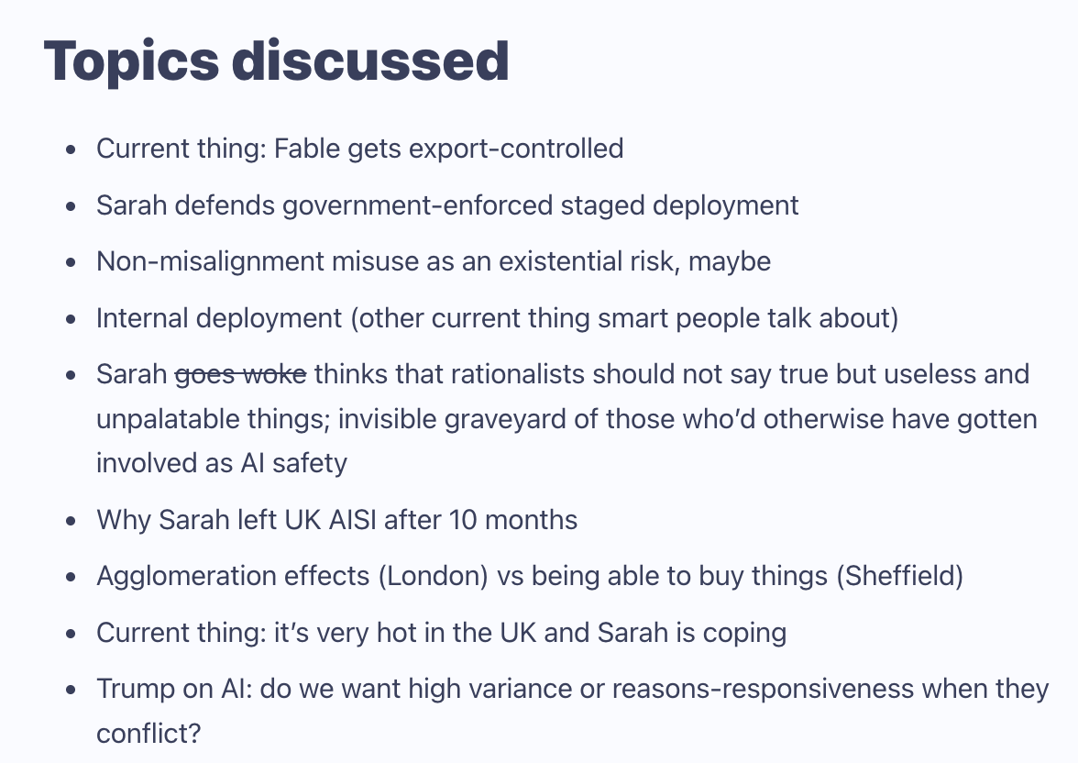This screenshot has width=1078, height=763.
Task: Click the bullet before 'Trump on AI'
Action: click(70, 690)
